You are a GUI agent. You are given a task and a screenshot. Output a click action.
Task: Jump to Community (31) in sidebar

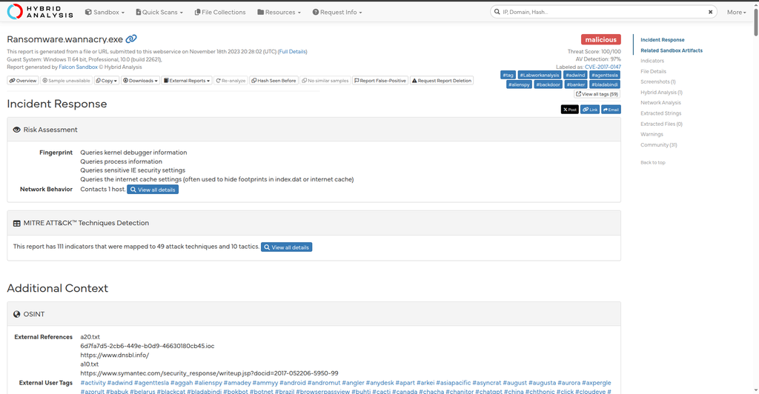659,145
